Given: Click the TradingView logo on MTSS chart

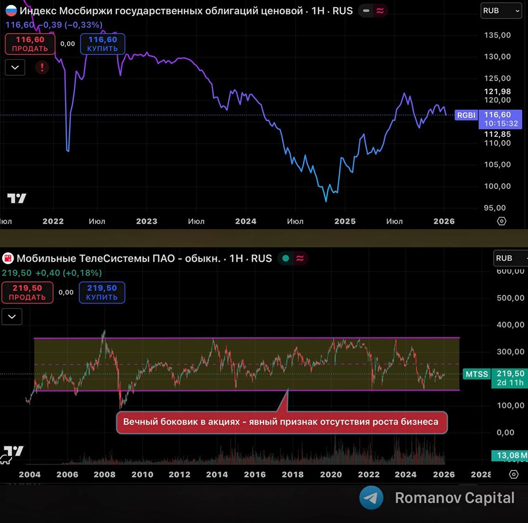Looking at the screenshot, I should coord(14,451).
